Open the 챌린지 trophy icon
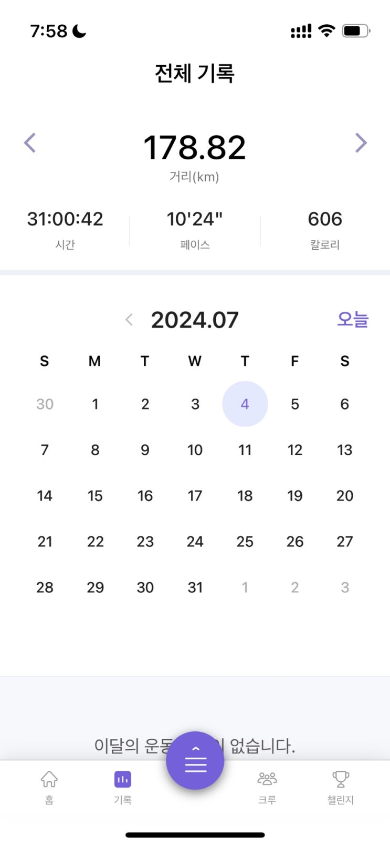390x846 pixels. click(341, 779)
